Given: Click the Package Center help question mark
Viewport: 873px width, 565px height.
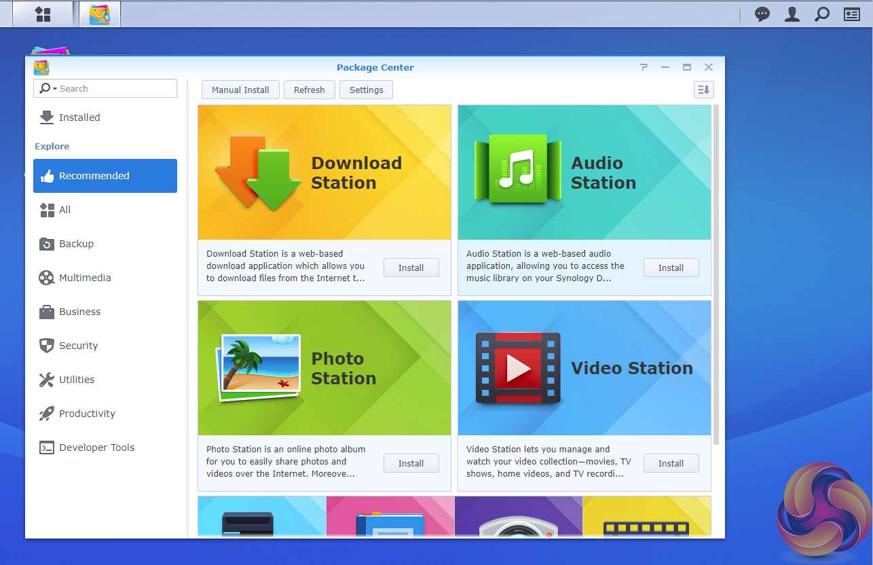Looking at the screenshot, I should pyautogui.click(x=644, y=67).
